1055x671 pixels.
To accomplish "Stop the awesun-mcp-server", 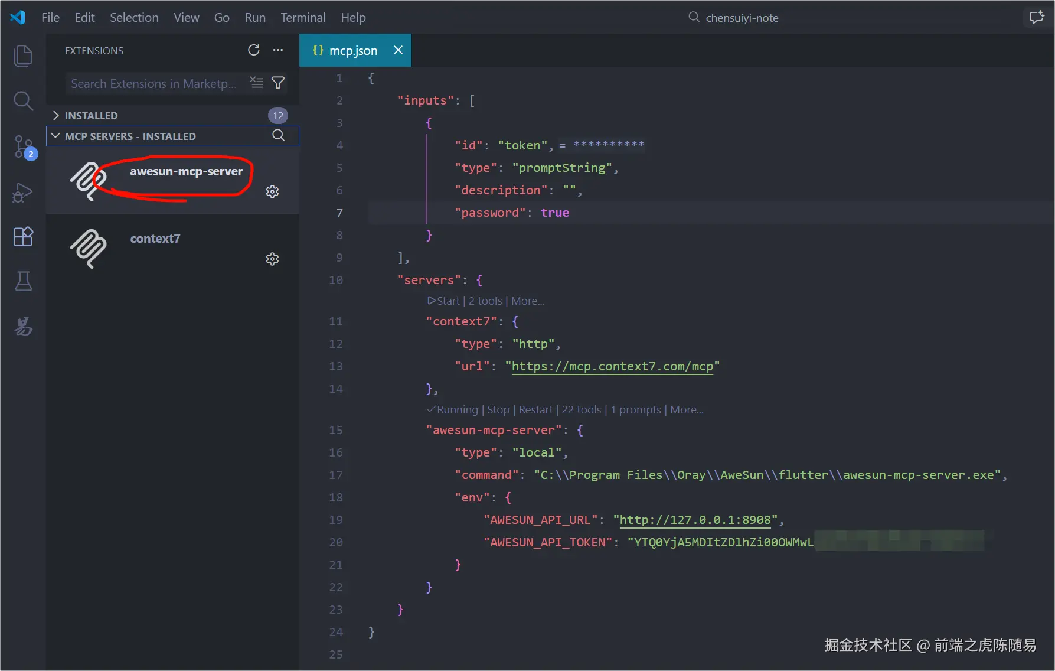I will (498, 409).
